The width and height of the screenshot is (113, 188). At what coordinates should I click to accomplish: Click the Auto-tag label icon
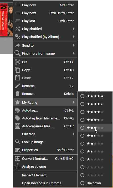click(18, 110)
